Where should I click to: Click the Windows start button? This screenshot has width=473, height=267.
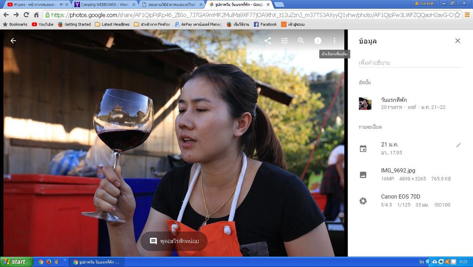[x=16, y=262]
